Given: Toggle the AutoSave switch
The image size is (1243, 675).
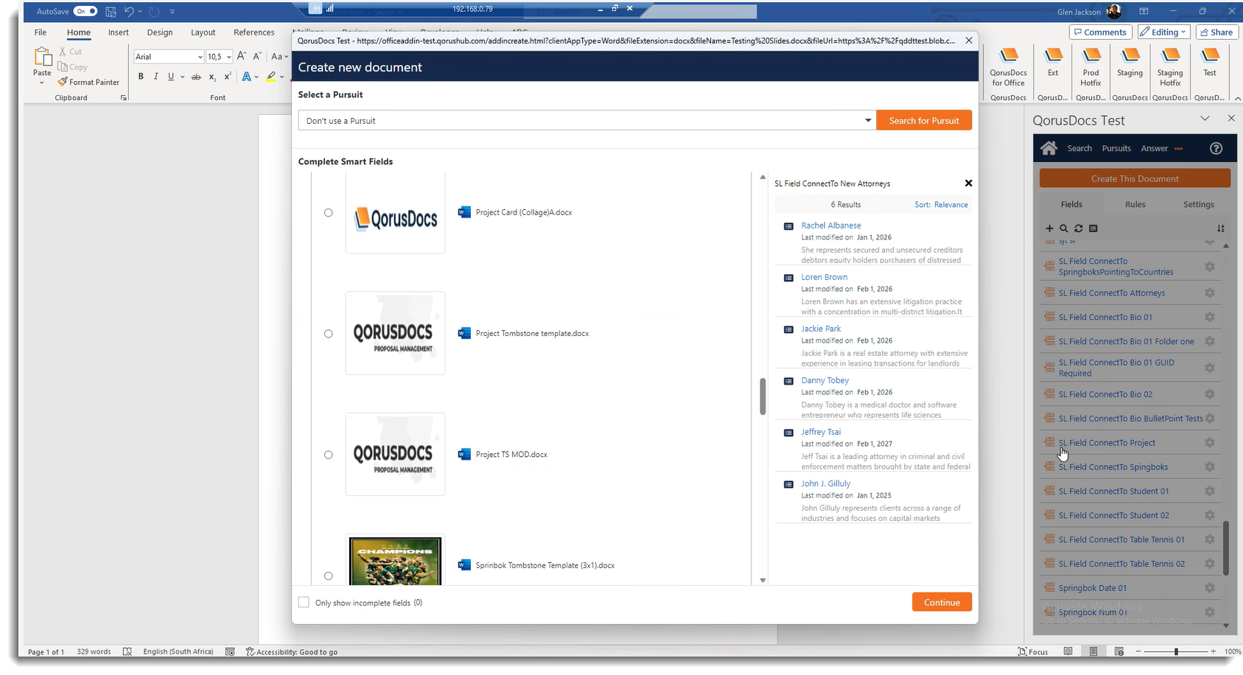Looking at the screenshot, I should [x=85, y=11].
